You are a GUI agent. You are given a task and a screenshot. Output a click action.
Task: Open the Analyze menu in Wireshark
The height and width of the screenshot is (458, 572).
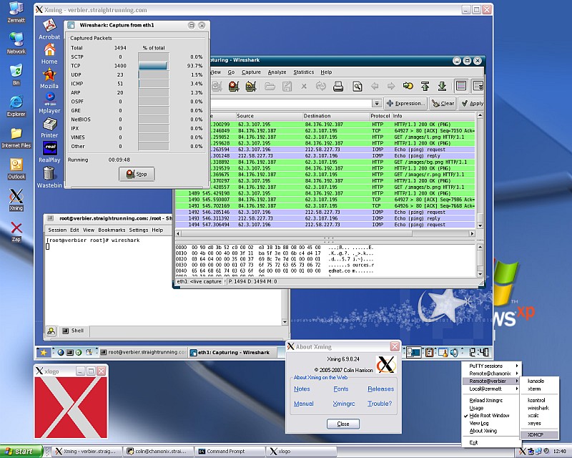coord(277,72)
